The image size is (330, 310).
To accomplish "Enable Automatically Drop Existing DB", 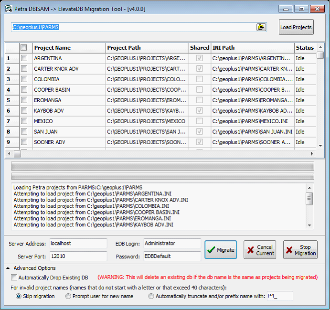I will click(14, 278).
